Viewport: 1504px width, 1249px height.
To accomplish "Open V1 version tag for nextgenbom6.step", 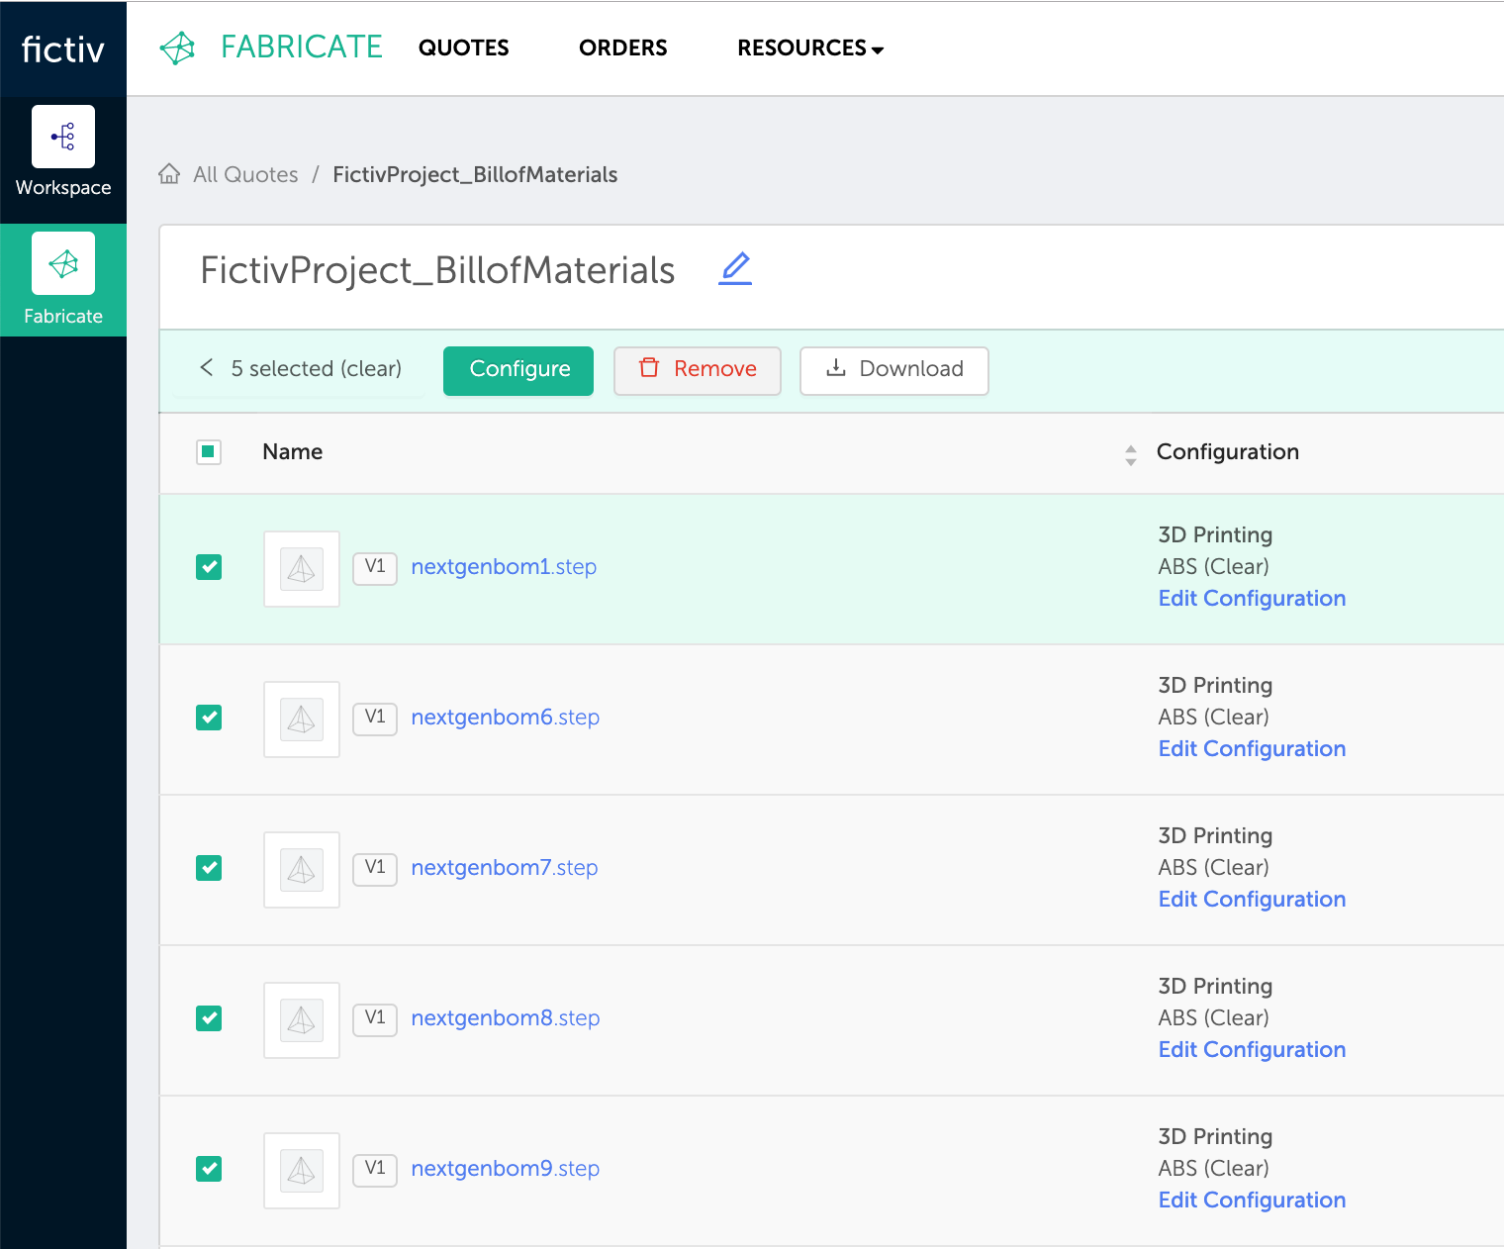I will (x=375, y=718).
